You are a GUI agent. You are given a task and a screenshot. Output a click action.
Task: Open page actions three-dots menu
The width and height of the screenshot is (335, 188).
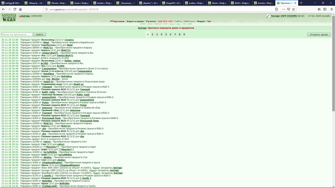tap(283, 9)
